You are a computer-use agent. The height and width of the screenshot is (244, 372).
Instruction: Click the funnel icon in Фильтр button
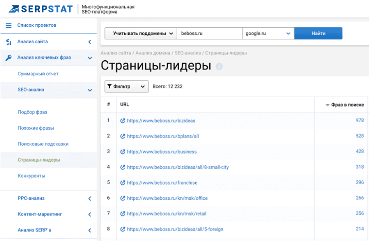point(109,87)
